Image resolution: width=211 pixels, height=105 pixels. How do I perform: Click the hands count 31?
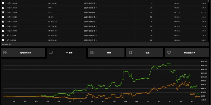point(151,8)
